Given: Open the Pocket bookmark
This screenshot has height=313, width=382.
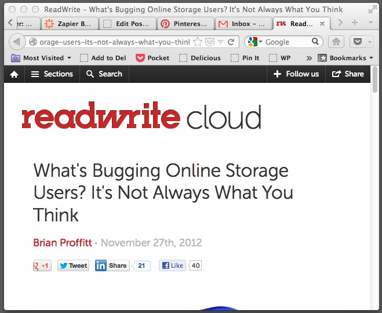Looking at the screenshot, I should (x=152, y=58).
